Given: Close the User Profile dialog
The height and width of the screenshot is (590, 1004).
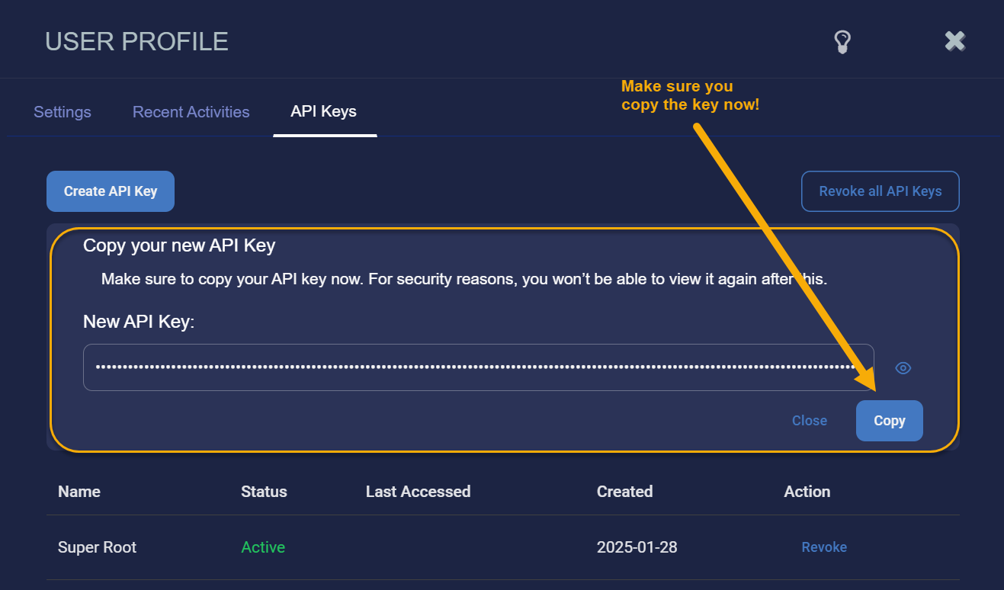Looking at the screenshot, I should click(955, 41).
